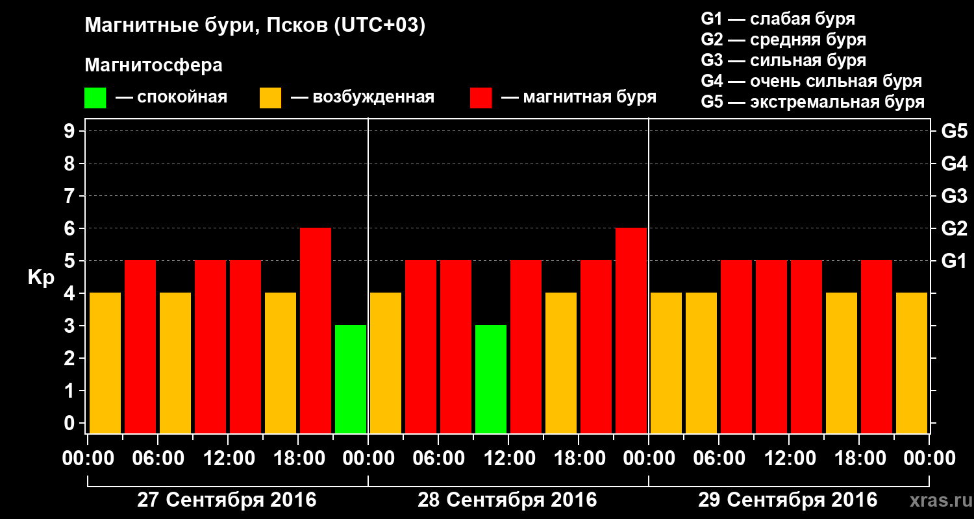The image size is (974, 519).
Task: Click the 'G4 — очень сильная буря' legend line
Action: (811, 81)
